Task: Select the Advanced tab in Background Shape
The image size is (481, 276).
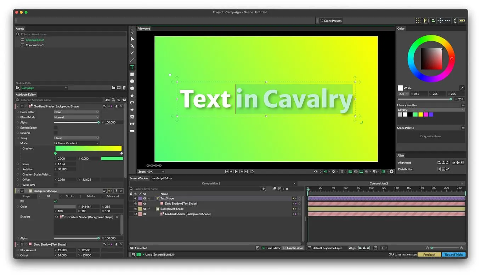Action: point(113,196)
